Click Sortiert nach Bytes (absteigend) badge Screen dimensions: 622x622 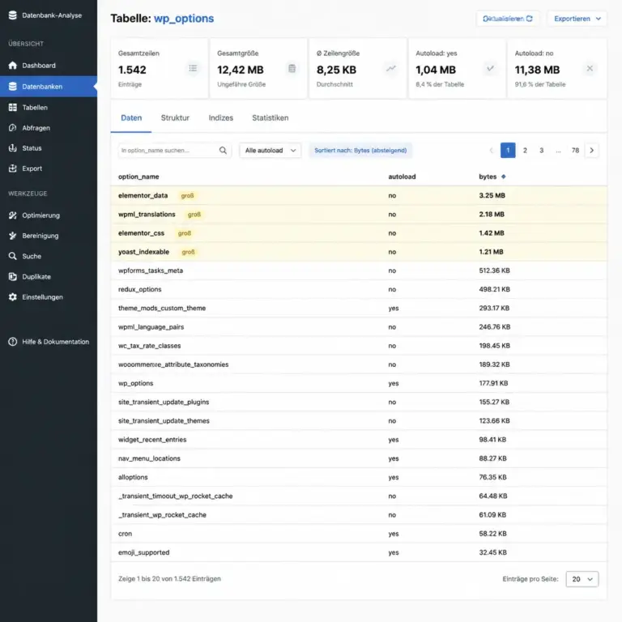pos(360,151)
